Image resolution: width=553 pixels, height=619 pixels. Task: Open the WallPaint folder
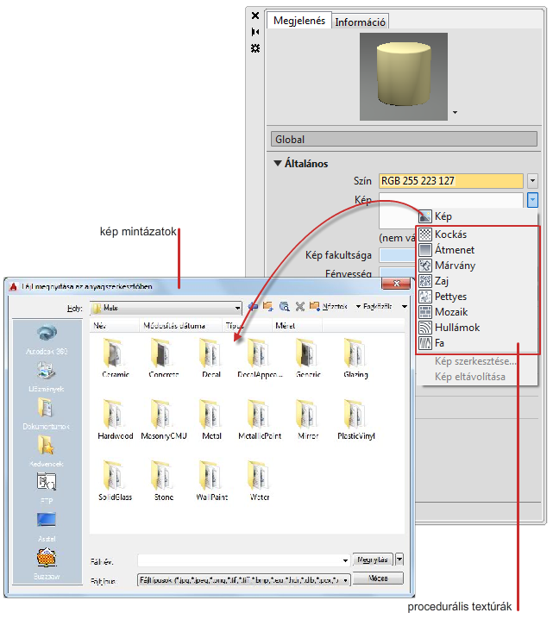[x=211, y=481]
